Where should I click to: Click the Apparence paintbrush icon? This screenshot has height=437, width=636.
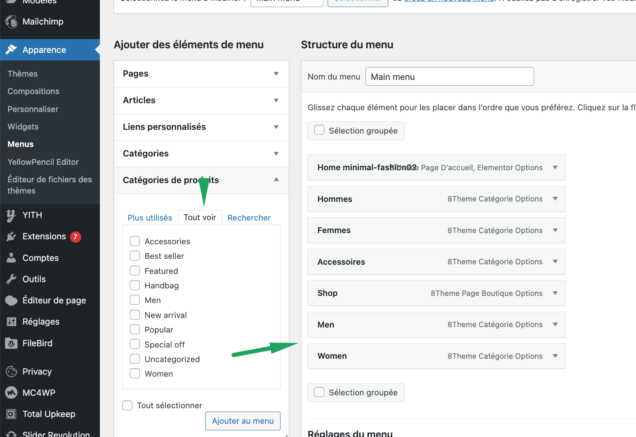(11, 50)
